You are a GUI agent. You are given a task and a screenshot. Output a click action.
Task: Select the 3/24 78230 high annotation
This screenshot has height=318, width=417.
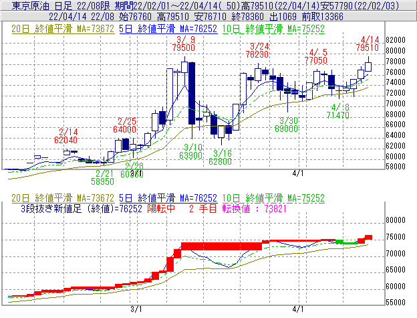[x=257, y=50]
